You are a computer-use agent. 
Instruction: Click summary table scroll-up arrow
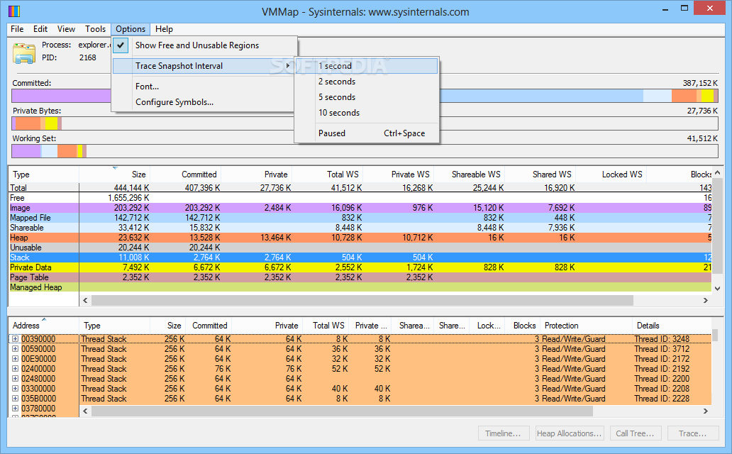click(718, 172)
